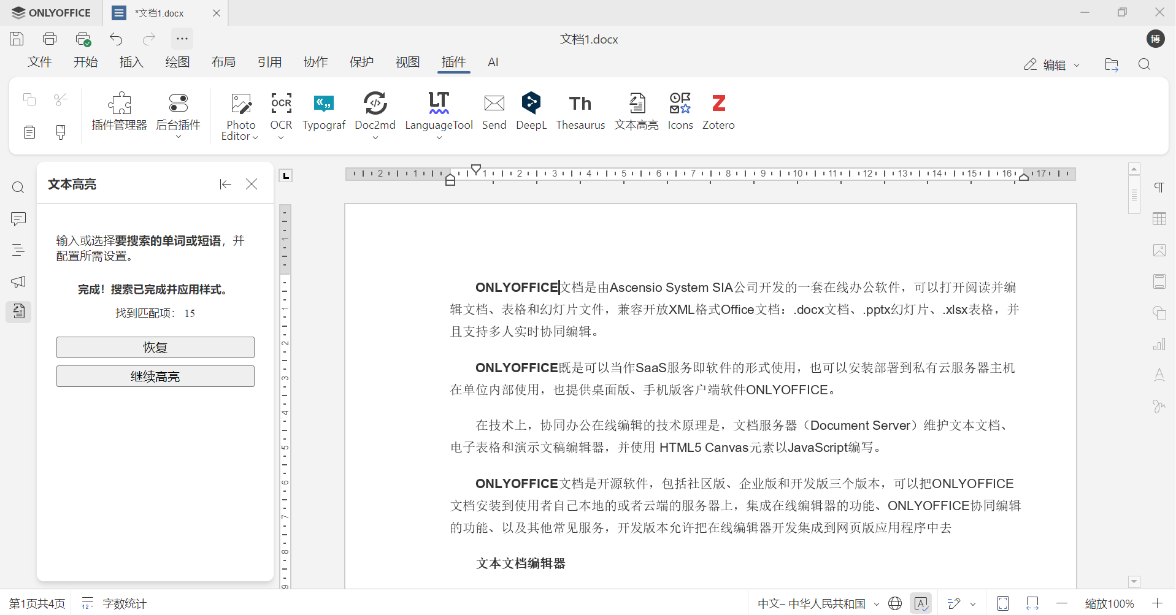Open the Thesaurus plugin
This screenshot has width=1176, height=615.
(x=580, y=111)
